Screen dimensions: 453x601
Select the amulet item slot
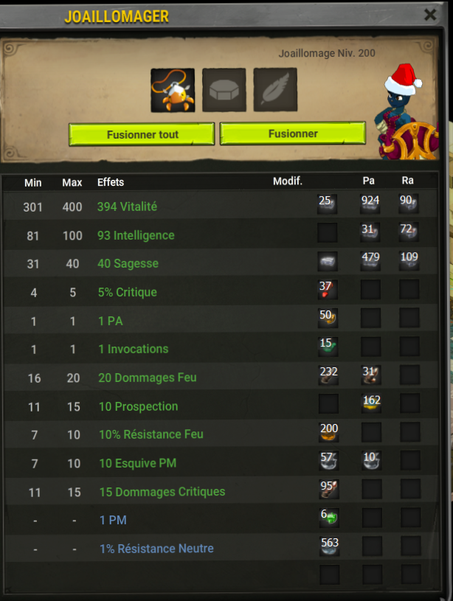pyautogui.click(x=173, y=91)
